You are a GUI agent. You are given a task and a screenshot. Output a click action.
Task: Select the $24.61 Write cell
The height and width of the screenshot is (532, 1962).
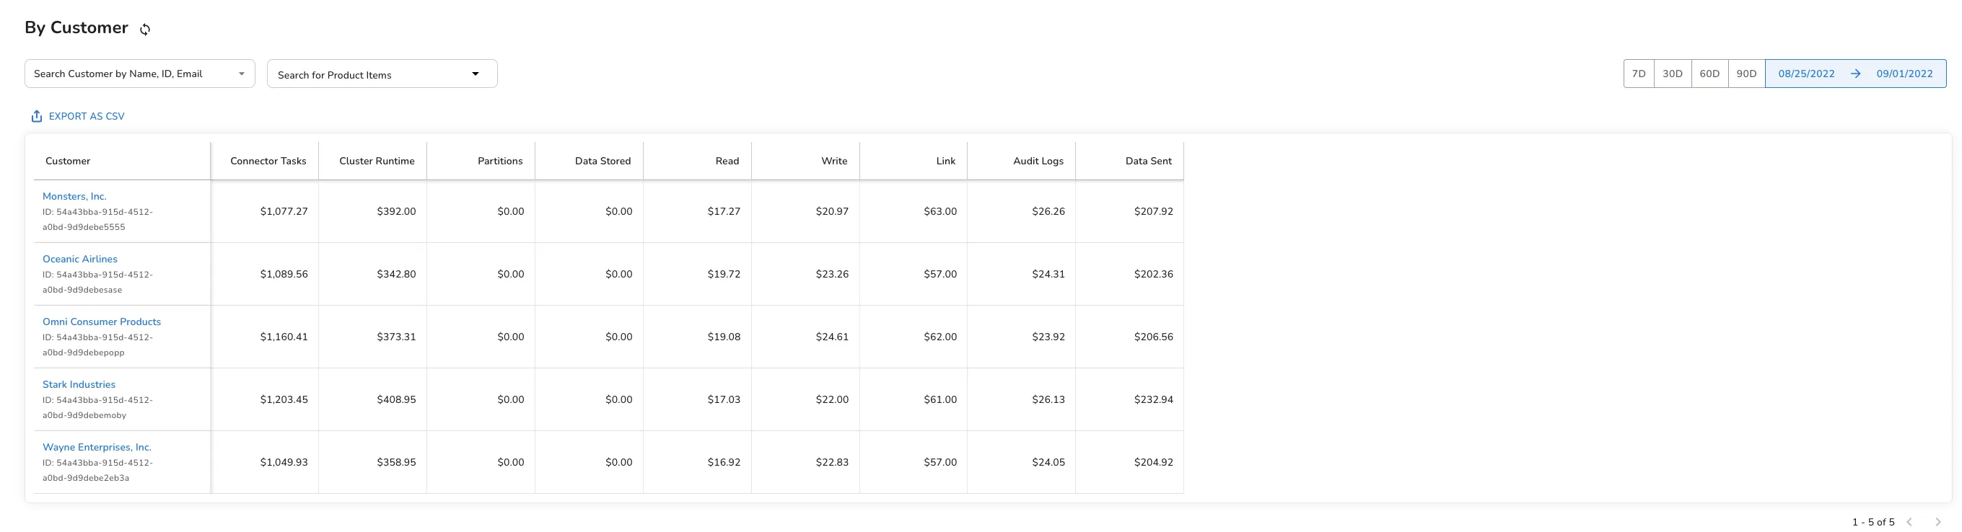click(806, 337)
